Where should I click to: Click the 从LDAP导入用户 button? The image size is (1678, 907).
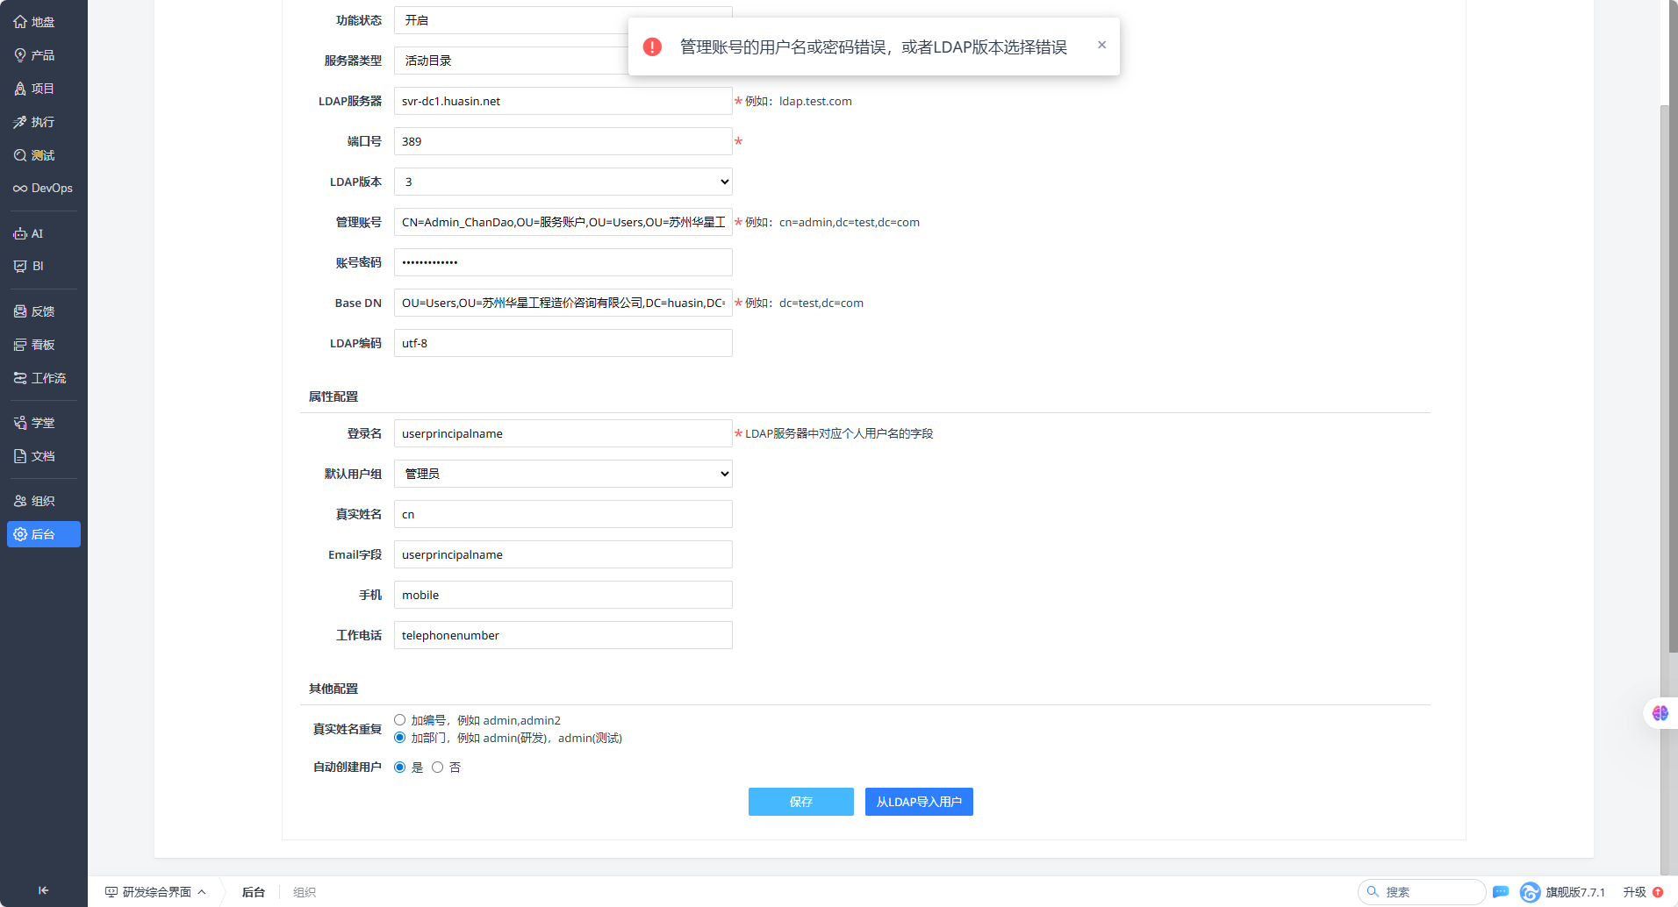919,802
